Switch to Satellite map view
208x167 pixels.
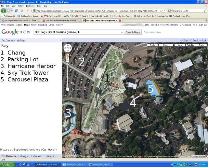coord(190,45)
